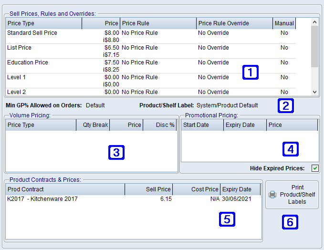Click callout marker number 1
This screenshot has width=324, height=250.
[x=251, y=72]
